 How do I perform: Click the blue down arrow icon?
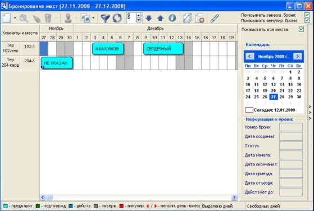tap(149, 18)
